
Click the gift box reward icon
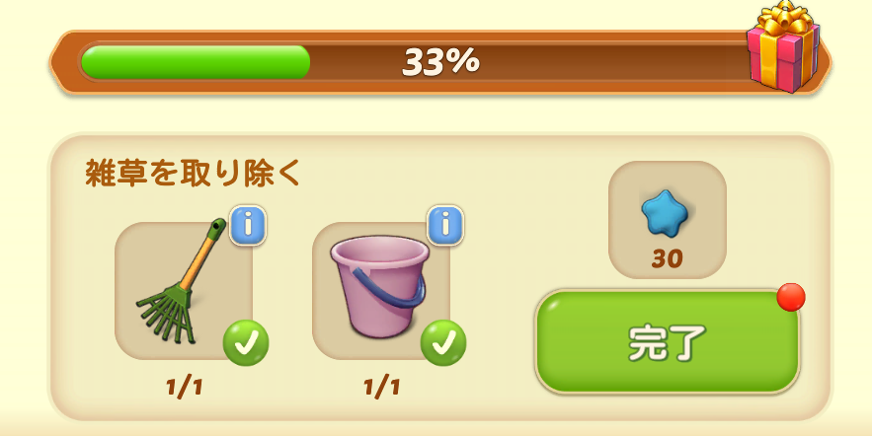[783, 45]
